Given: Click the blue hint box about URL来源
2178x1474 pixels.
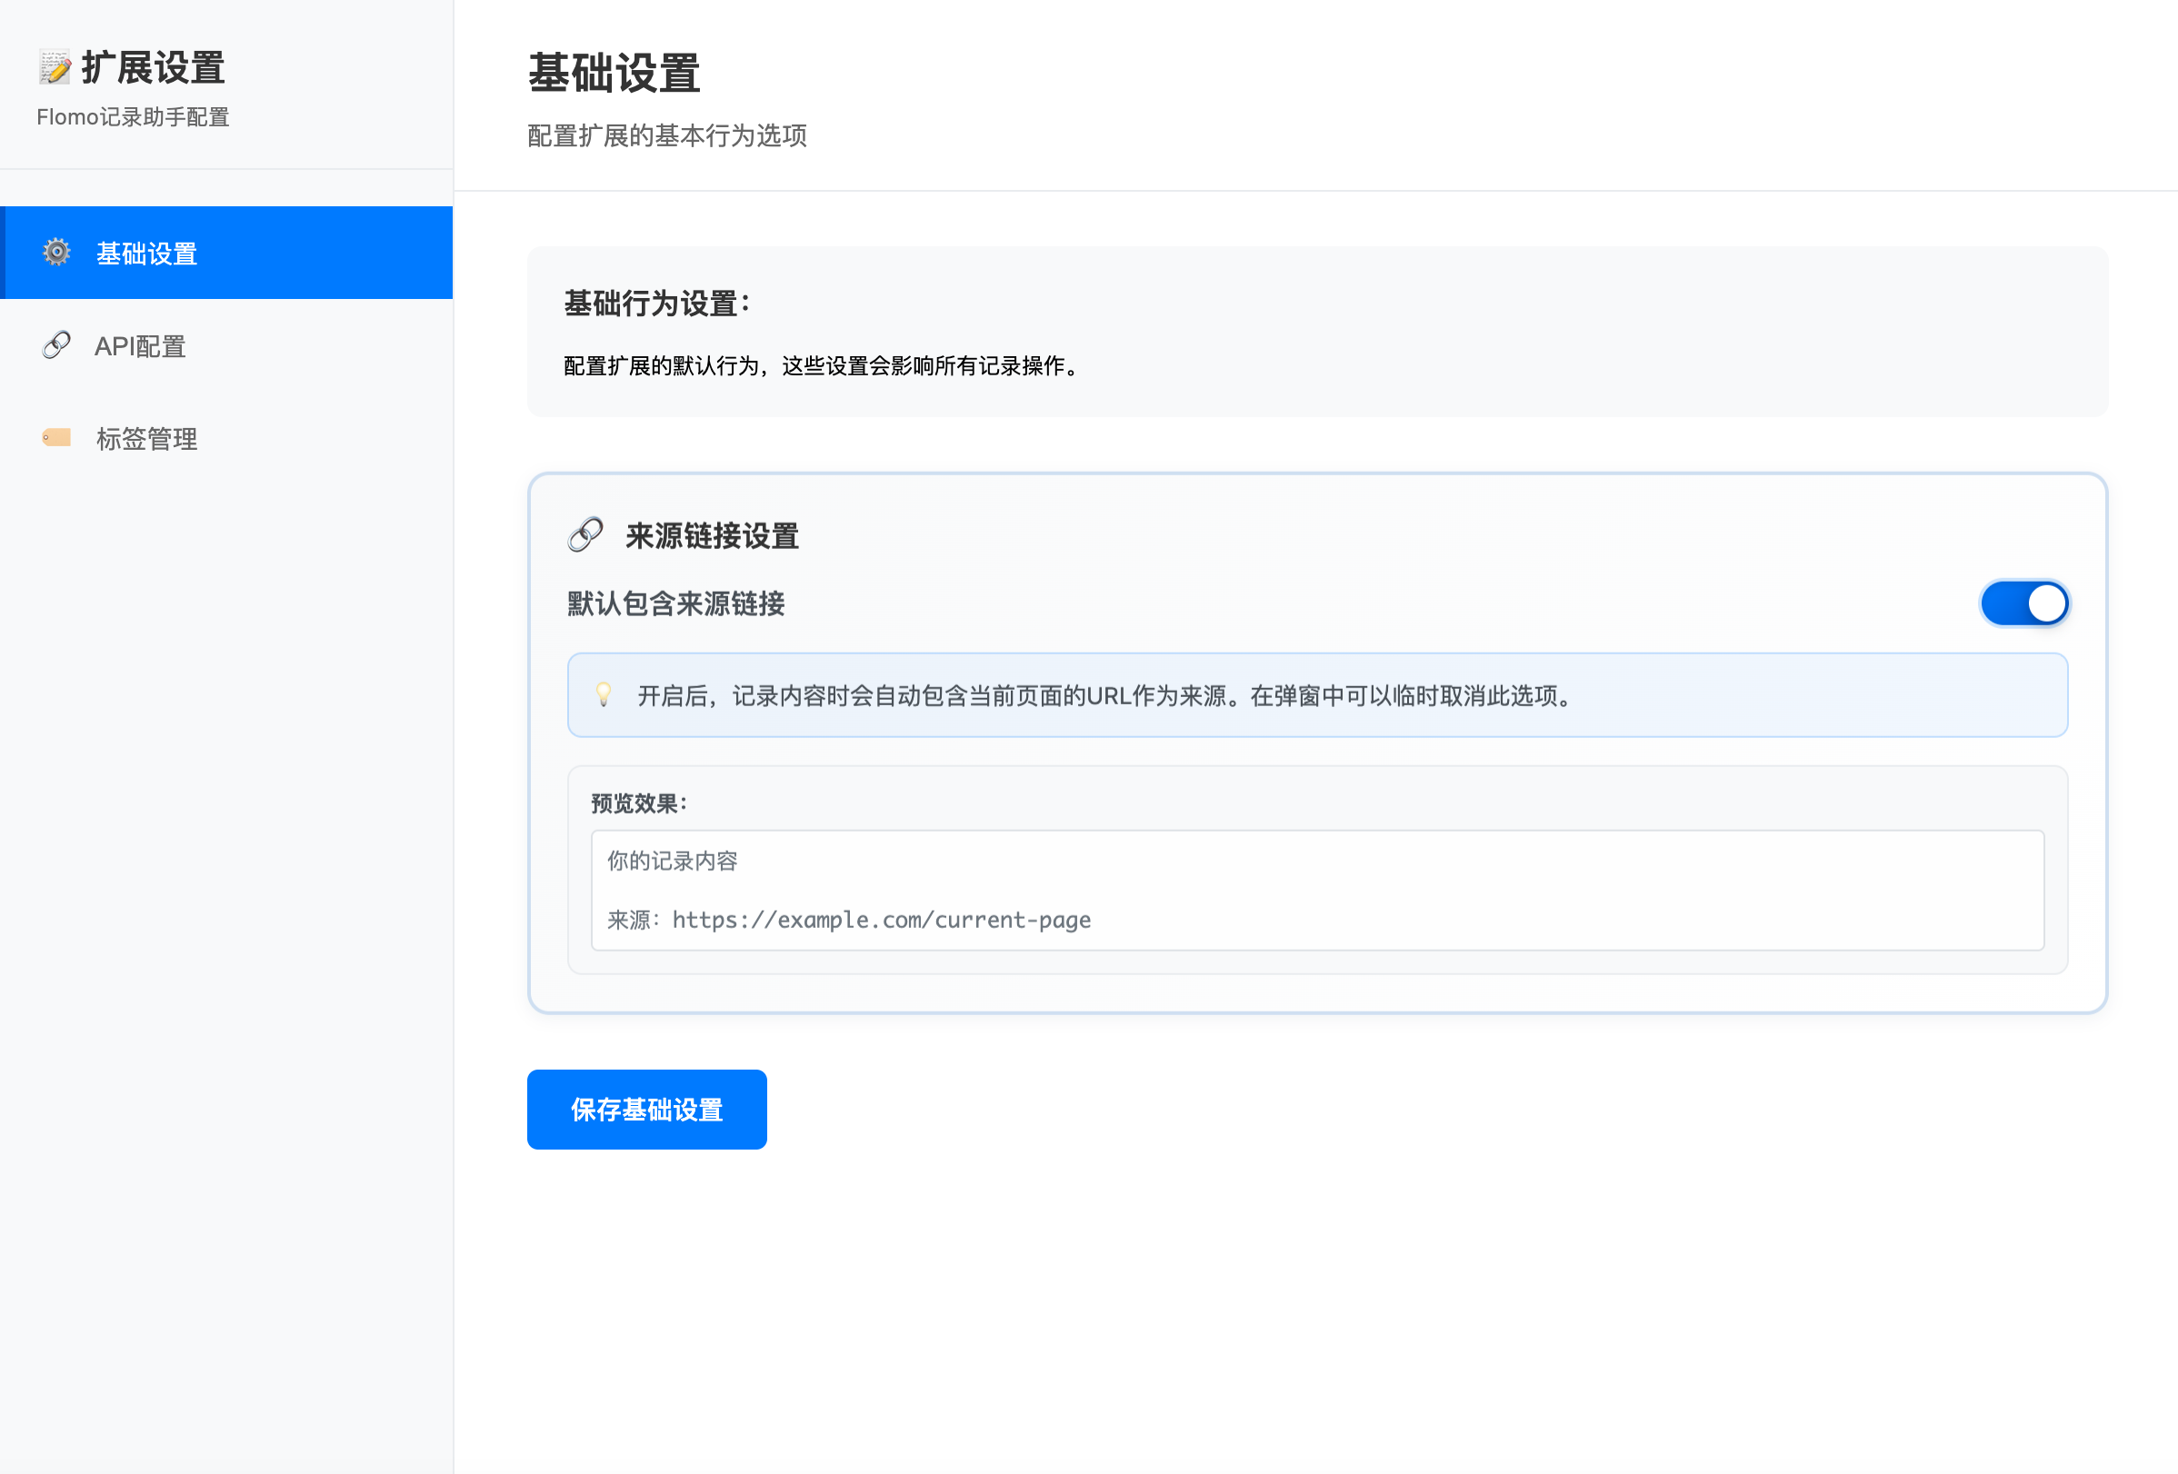Looking at the screenshot, I should (x=1317, y=695).
